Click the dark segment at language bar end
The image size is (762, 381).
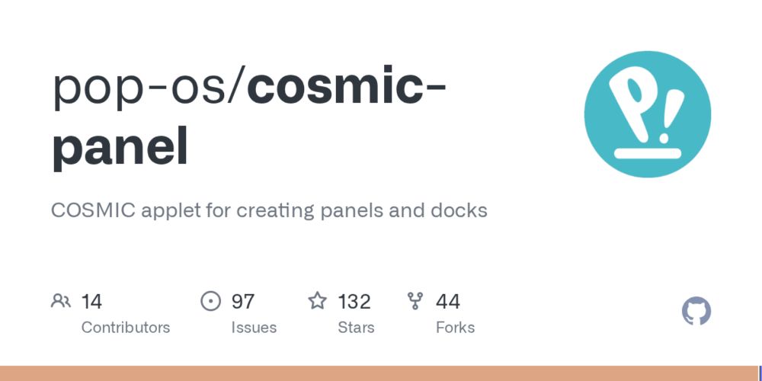pos(760,373)
